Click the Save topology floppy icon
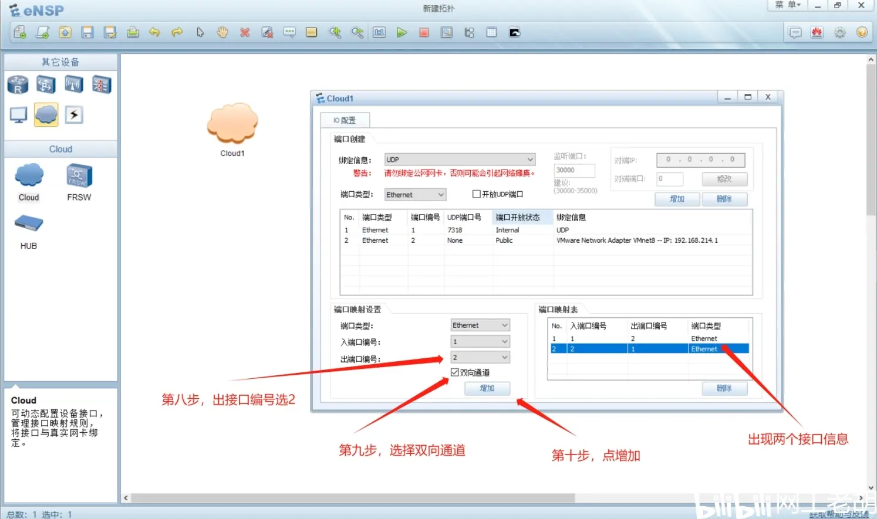Screen dimensions: 877x519 pyautogui.click(x=87, y=32)
